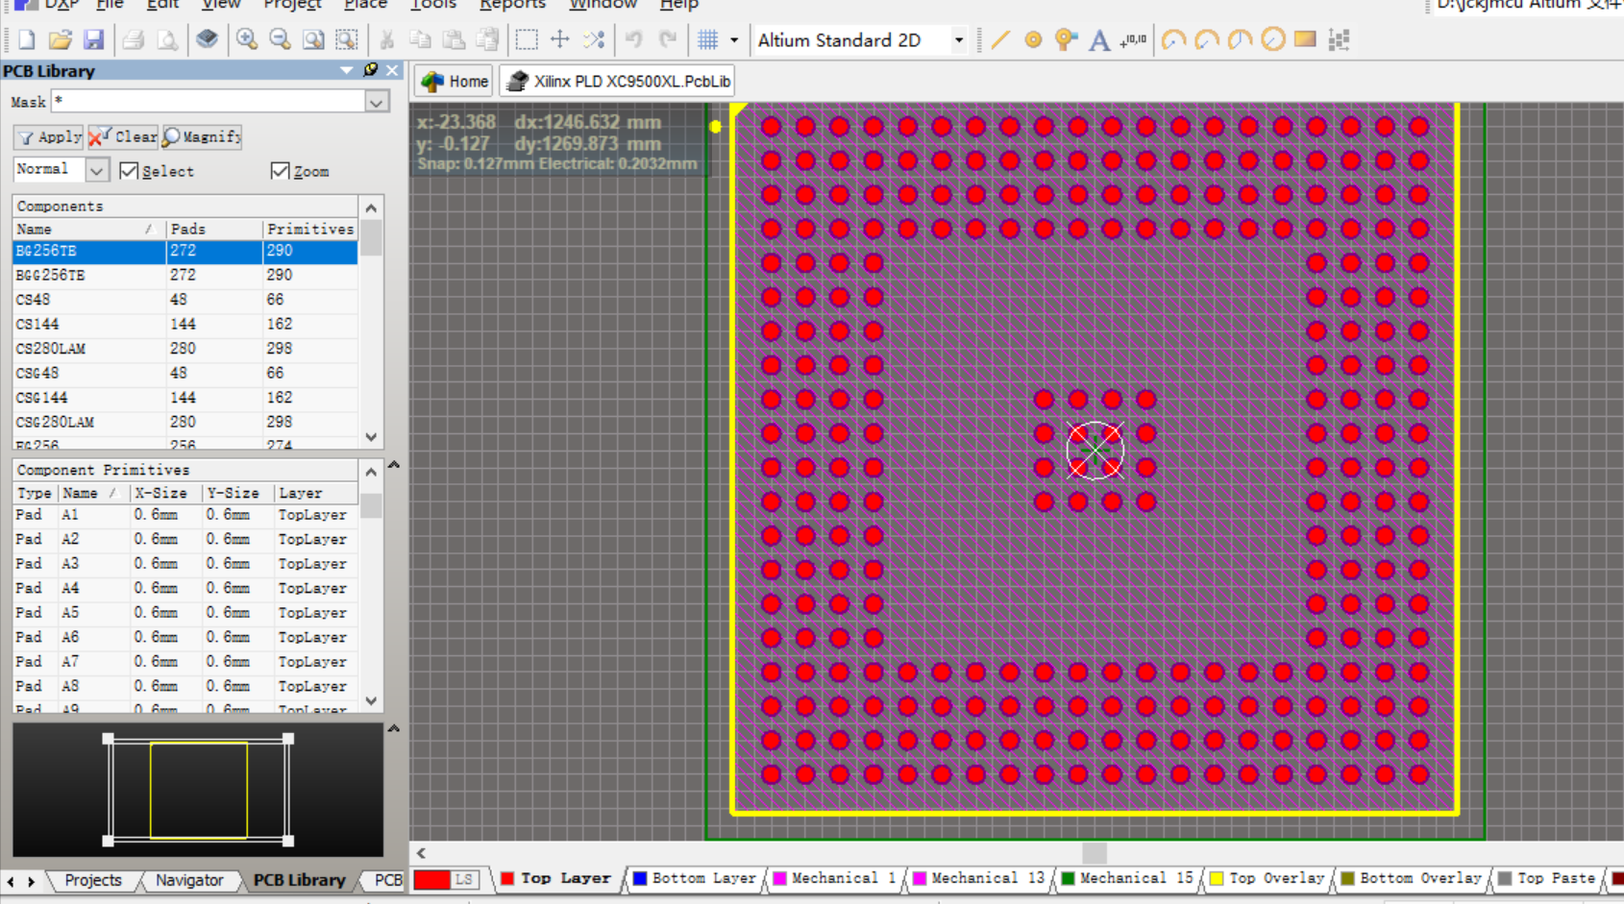The image size is (1624, 904).
Task: Open the PCB Library panel options triangle
Action: coord(347,70)
